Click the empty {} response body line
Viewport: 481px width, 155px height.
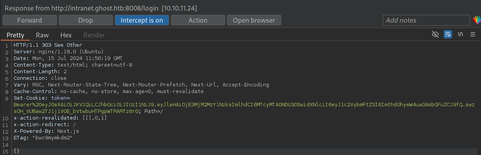(x=16, y=151)
